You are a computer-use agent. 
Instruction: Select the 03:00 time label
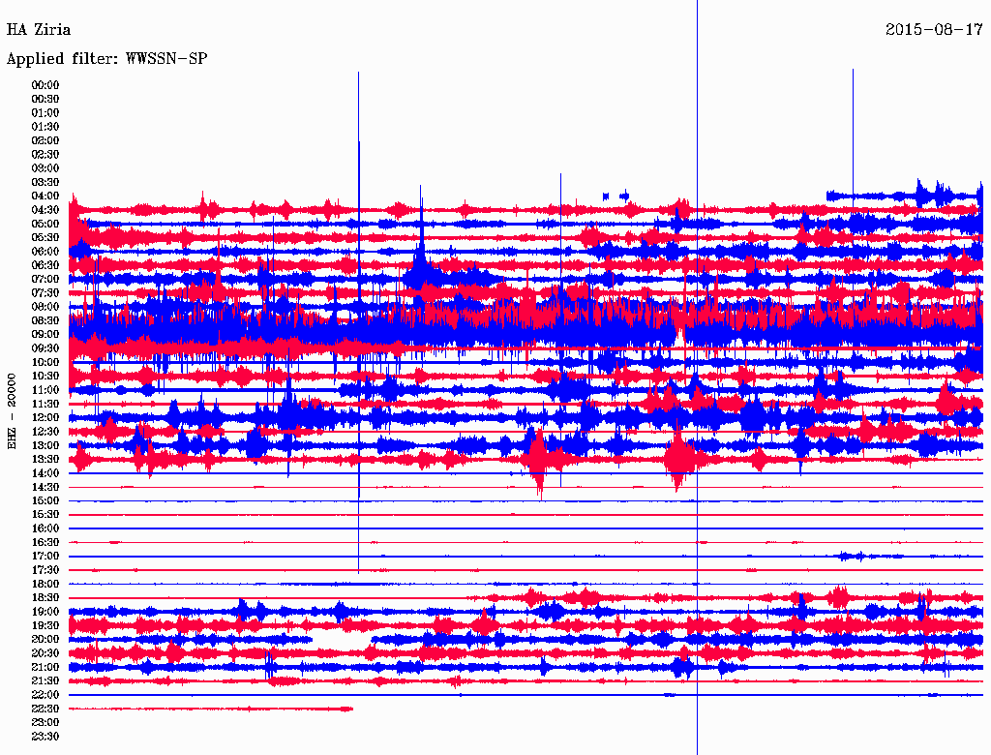[45, 168]
